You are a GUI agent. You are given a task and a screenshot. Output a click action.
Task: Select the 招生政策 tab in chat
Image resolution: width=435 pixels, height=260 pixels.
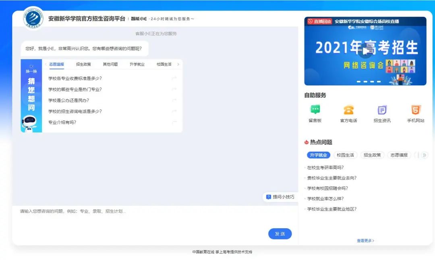coord(83,64)
